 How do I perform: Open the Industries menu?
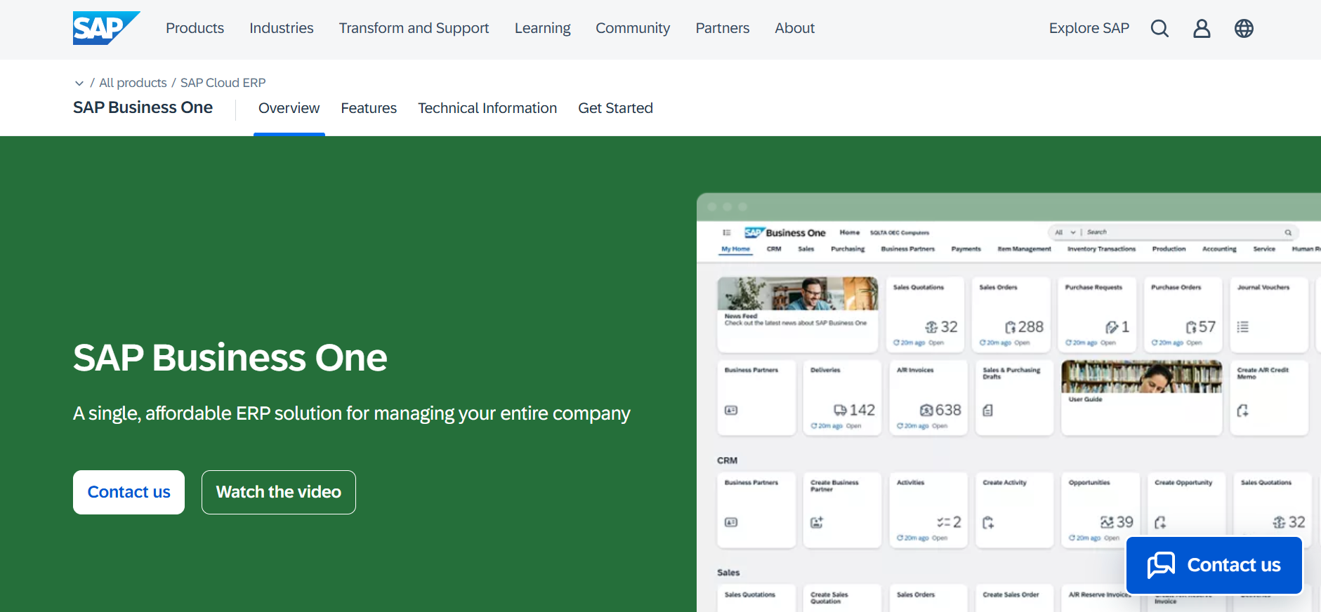[281, 28]
